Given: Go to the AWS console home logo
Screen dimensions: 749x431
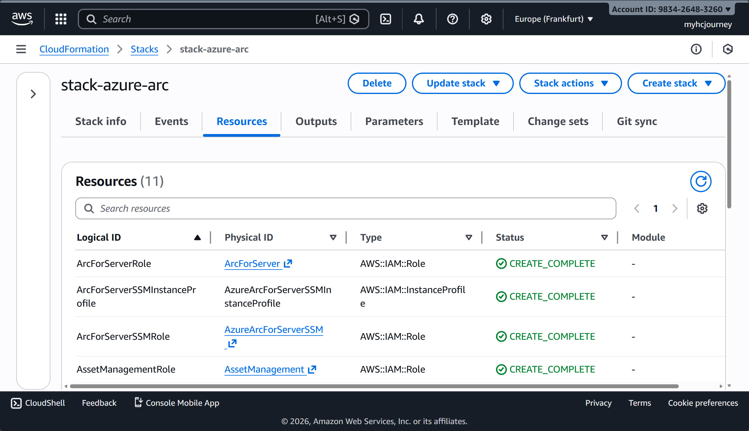Looking at the screenshot, I should tap(22, 19).
